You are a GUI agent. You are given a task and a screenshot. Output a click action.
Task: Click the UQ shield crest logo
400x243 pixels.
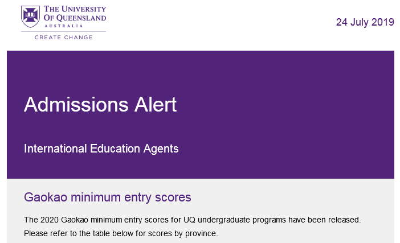coord(30,17)
